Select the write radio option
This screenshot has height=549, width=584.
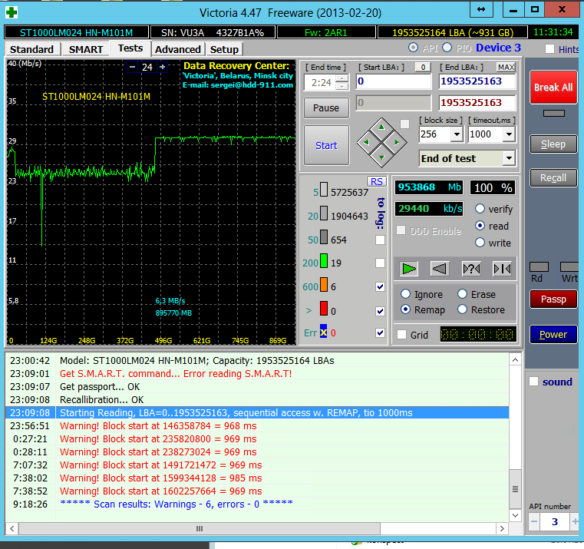[x=480, y=243]
